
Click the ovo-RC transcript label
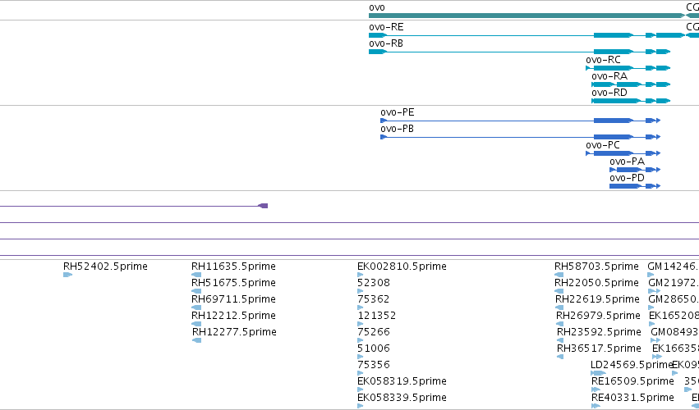603,60
